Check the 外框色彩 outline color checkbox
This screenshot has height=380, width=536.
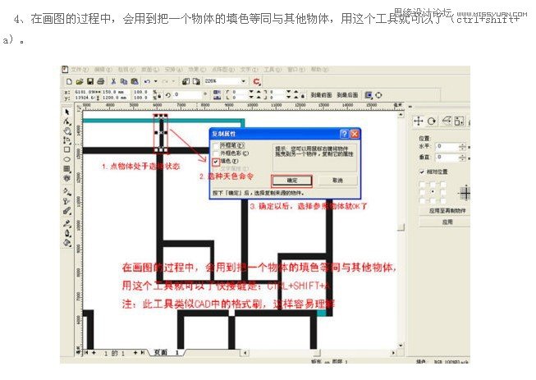[215, 153]
